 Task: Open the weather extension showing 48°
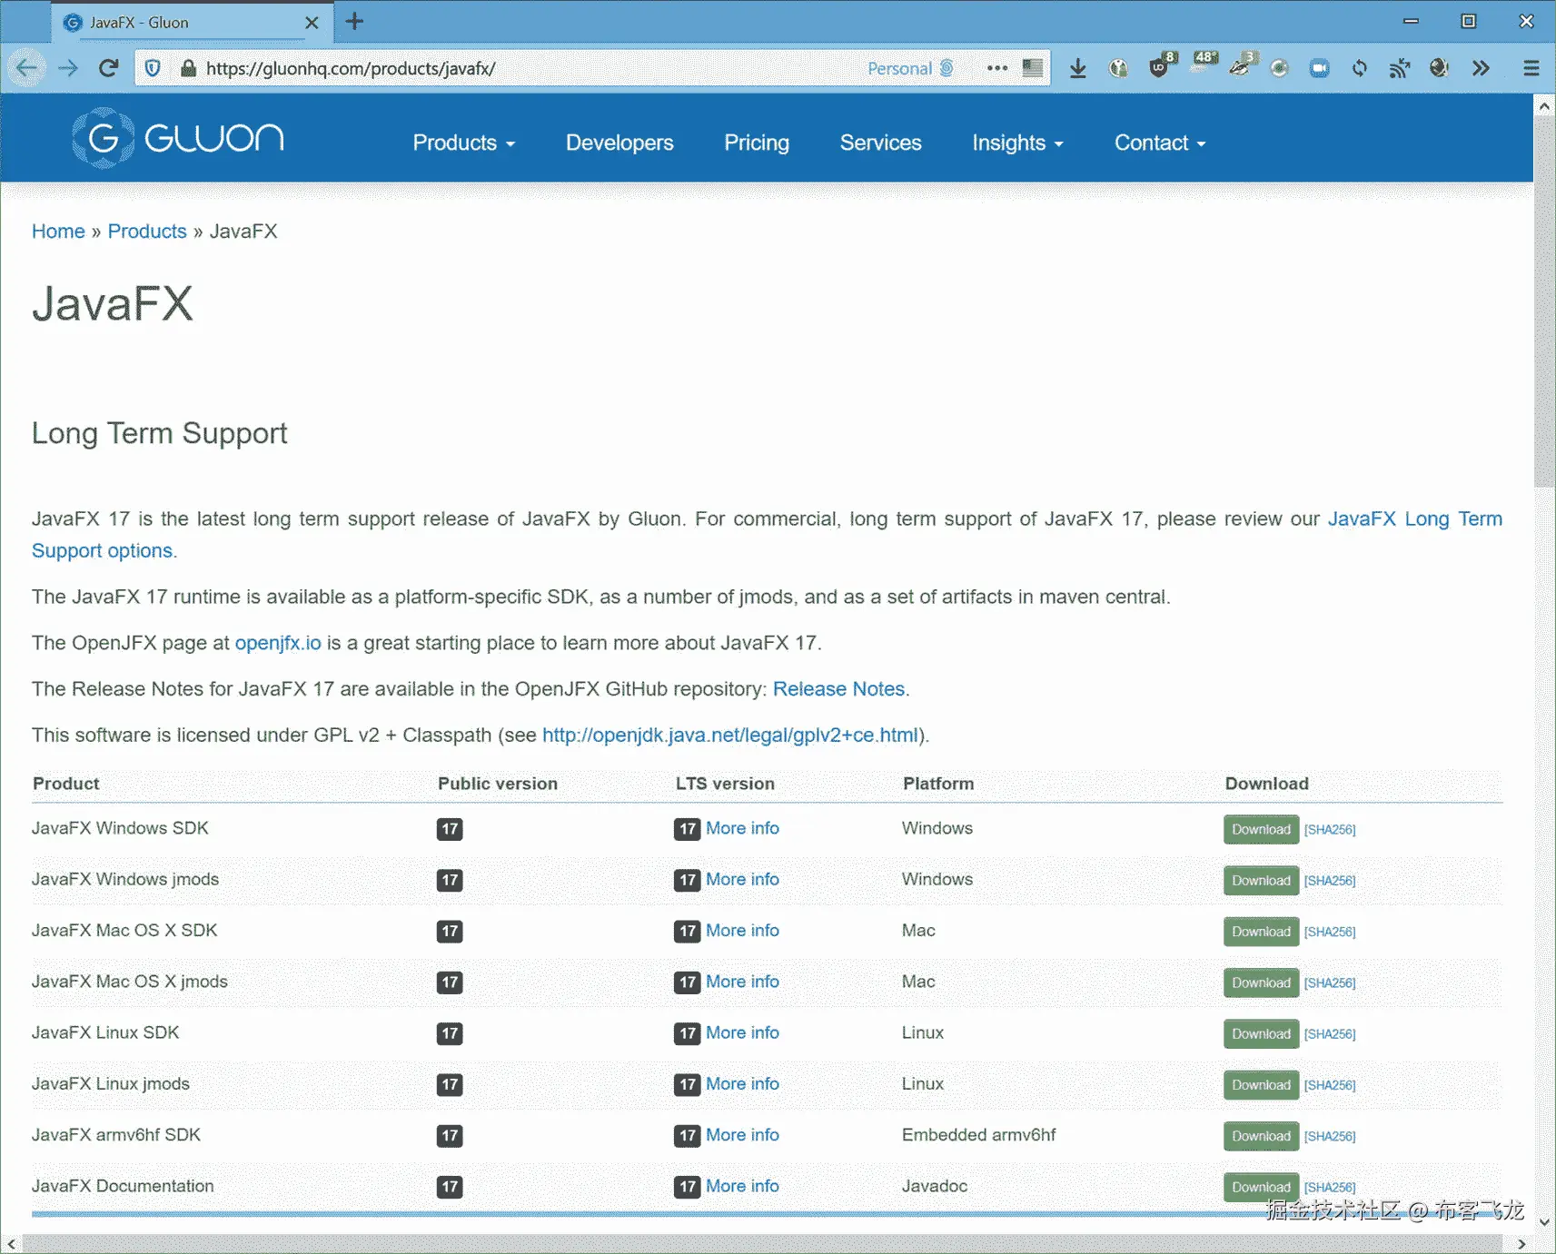tap(1204, 64)
